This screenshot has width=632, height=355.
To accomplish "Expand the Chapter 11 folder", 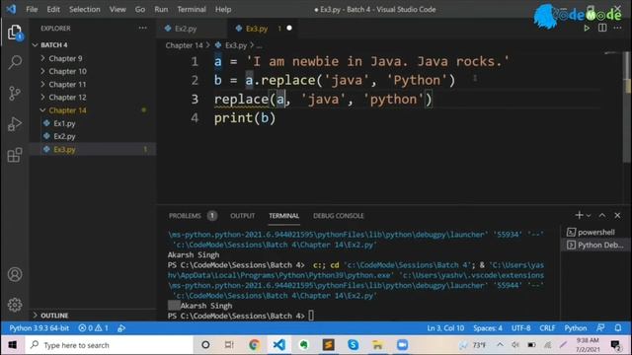I will [x=67, y=85].
